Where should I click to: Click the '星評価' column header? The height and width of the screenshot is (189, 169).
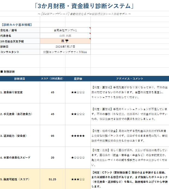coord(78,79)
